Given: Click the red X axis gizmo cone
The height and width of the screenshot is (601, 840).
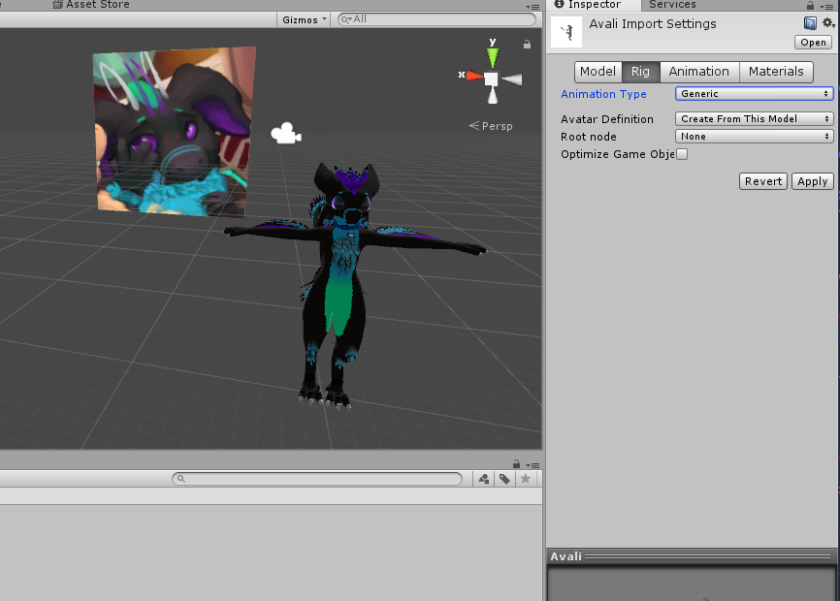Looking at the screenshot, I should point(474,76).
